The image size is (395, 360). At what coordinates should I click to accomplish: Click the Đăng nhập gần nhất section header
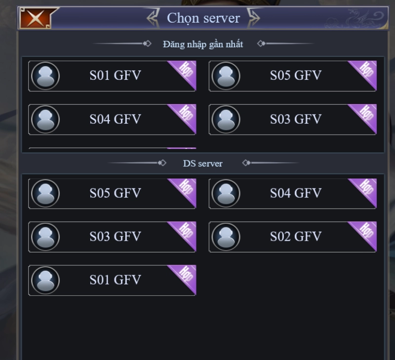point(203,44)
